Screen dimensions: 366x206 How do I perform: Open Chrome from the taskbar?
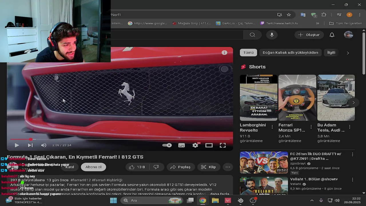pos(202,200)
